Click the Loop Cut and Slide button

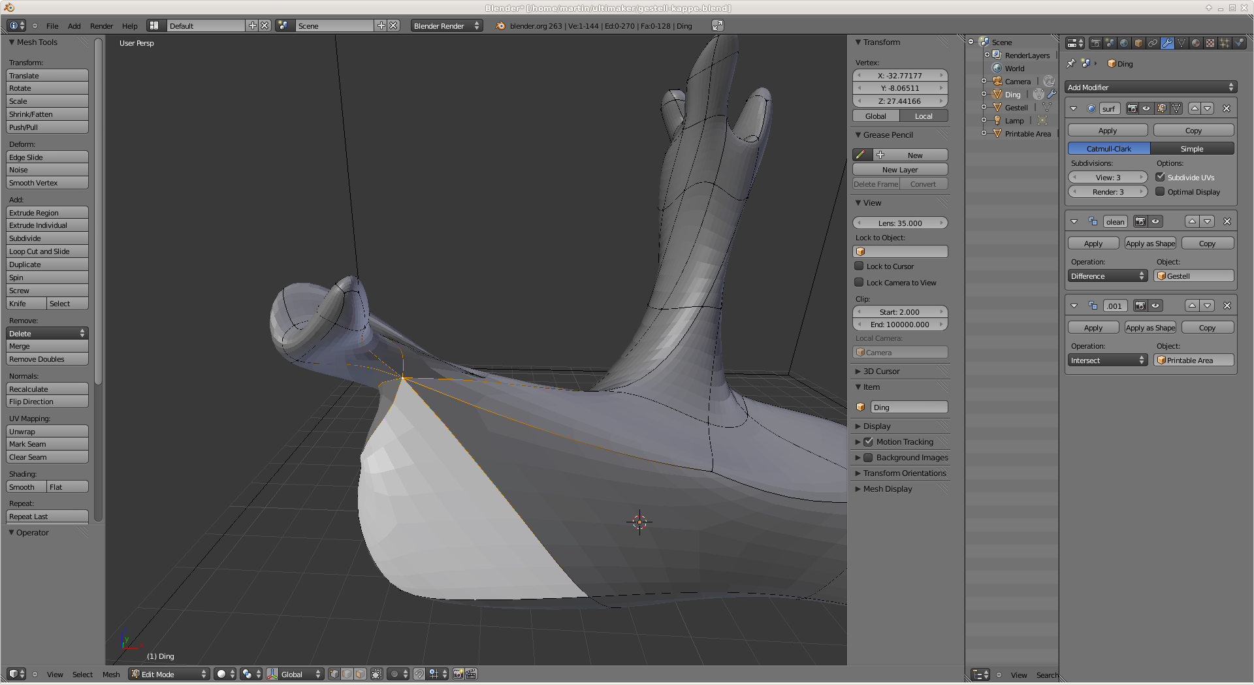(47, 251)
